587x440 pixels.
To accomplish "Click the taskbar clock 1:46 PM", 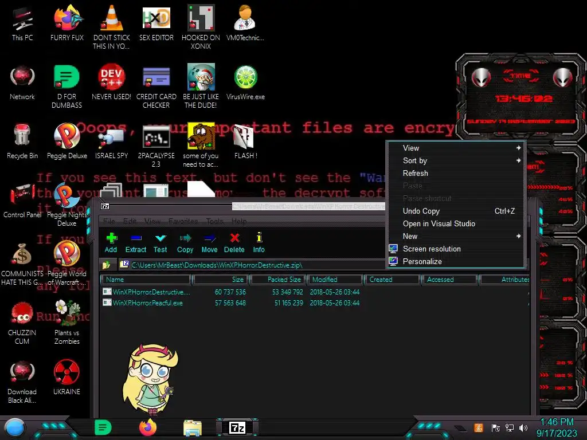I will [557, 427].
